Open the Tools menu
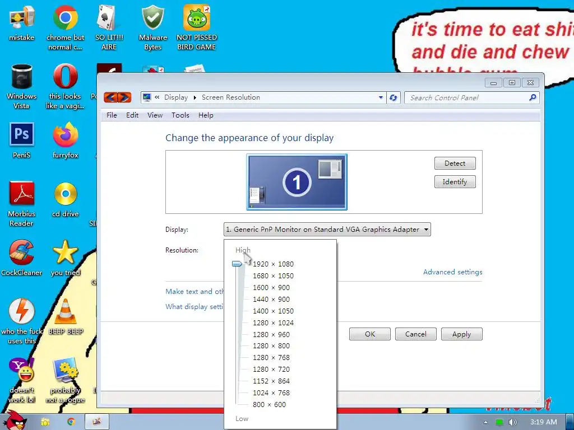 180,115
